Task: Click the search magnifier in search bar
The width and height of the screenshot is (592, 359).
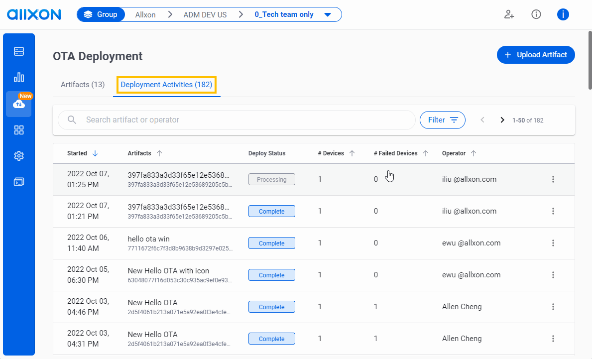Action: [72, 120]
